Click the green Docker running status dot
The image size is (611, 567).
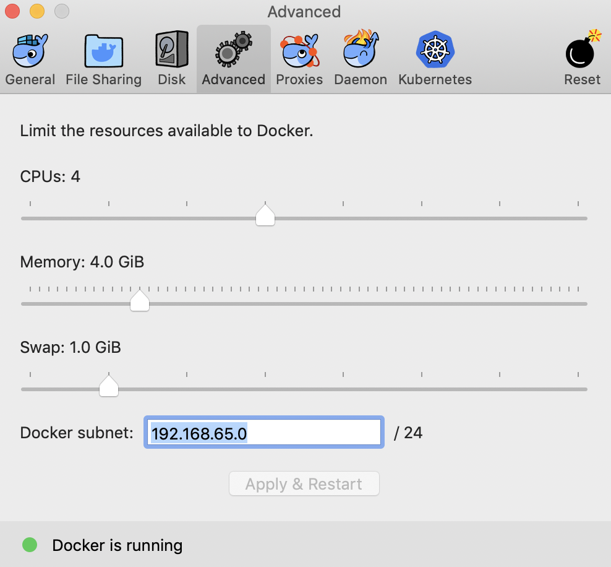pos(30,545)
